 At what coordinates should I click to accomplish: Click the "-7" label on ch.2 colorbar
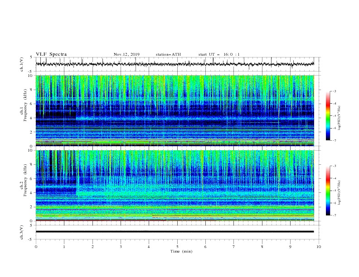(334, 215)
